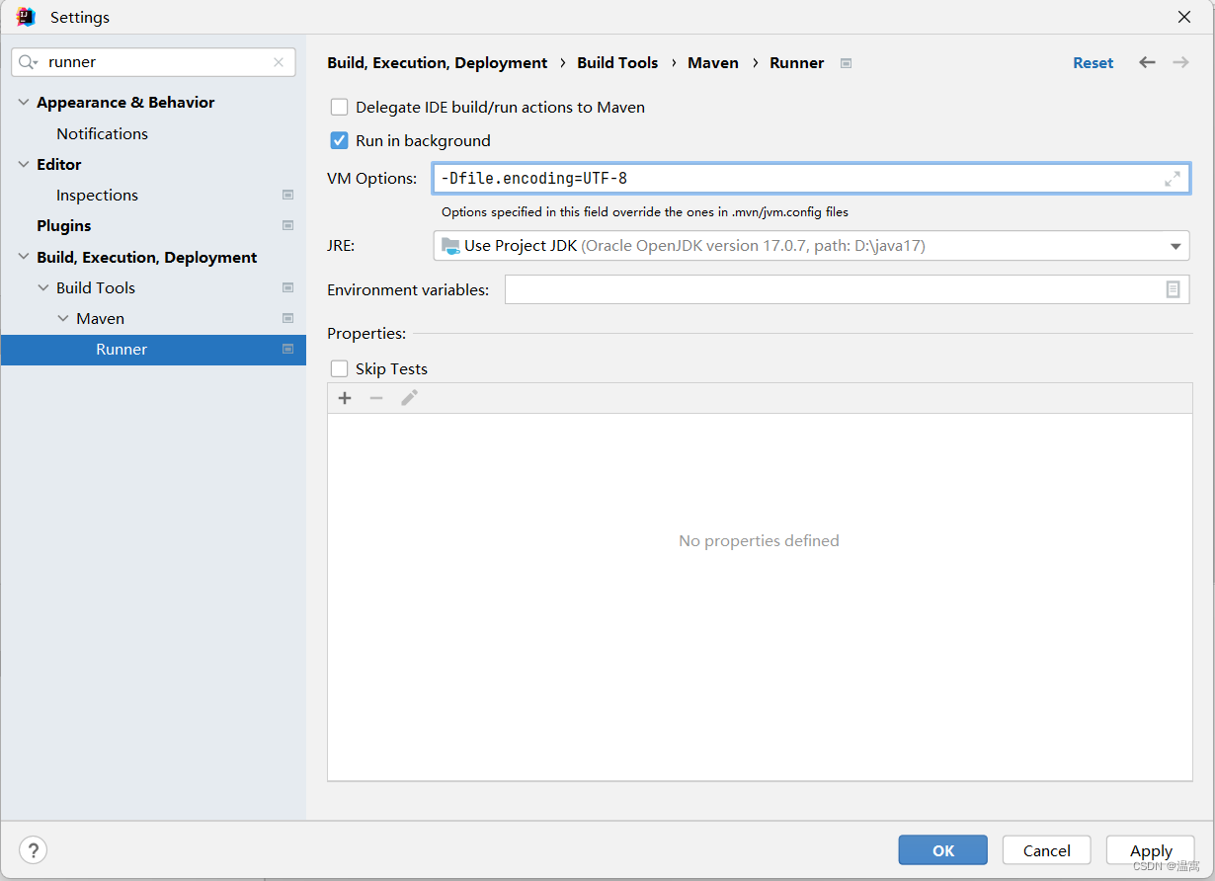
Task: Click the Cancel button
Action: [x=1047, y=850]
